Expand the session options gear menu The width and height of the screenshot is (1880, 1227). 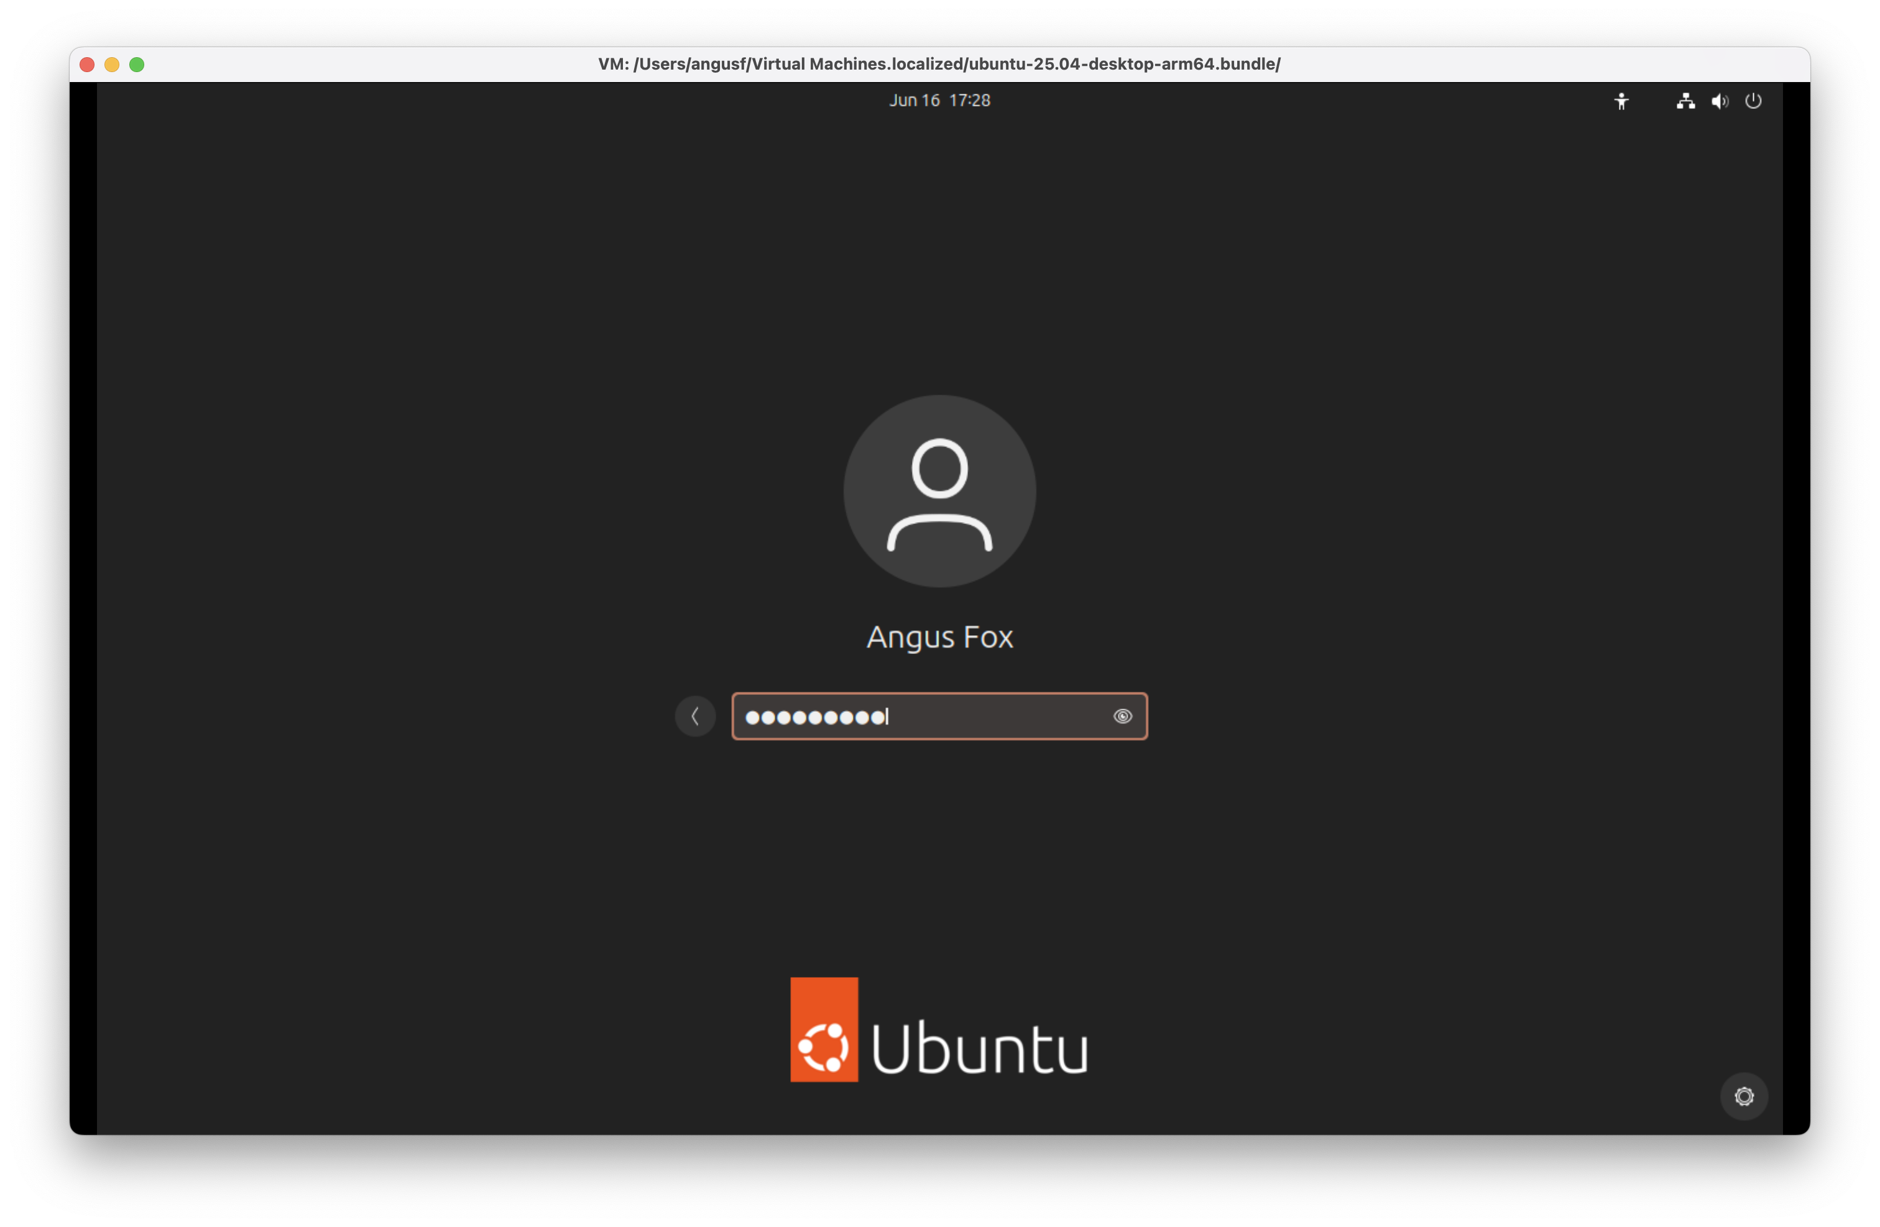[x=1744, y=1096]
